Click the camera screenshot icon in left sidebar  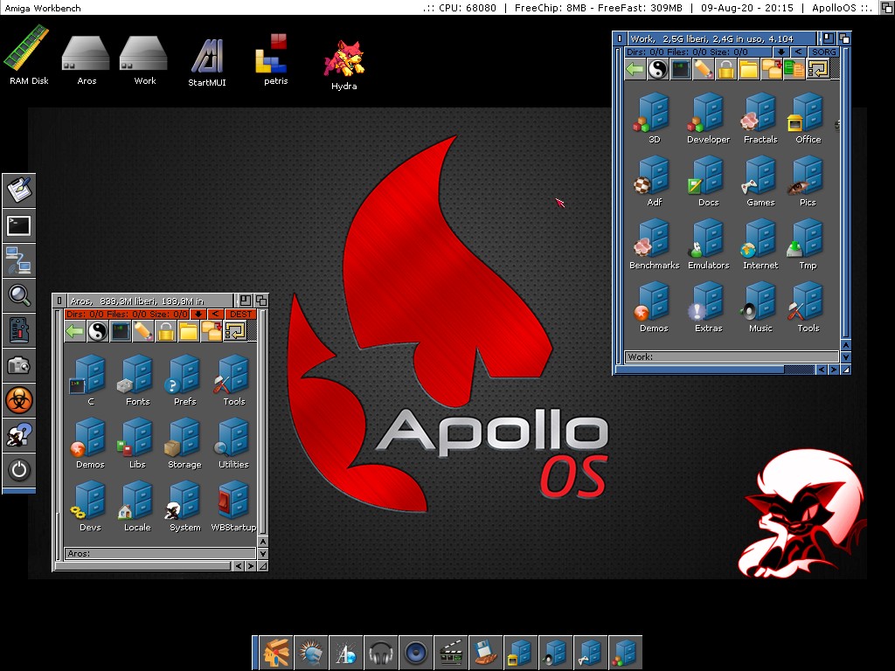coord(18,364)
